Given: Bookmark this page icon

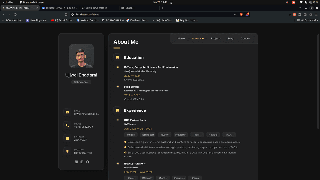Looking at the screenshot, I should click(66, 15).
